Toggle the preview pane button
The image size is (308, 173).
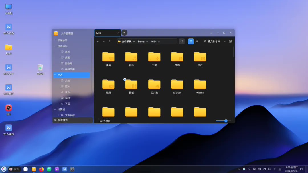230,42
